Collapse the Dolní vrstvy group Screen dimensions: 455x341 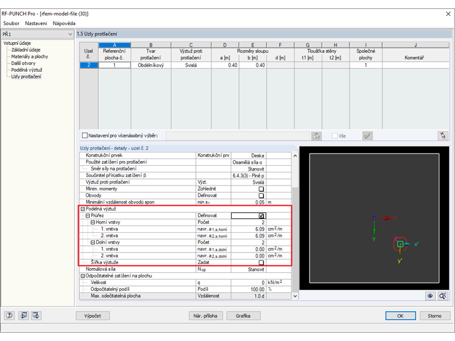pos(93,242)
